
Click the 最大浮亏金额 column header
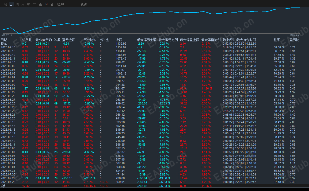coord(147,40)
